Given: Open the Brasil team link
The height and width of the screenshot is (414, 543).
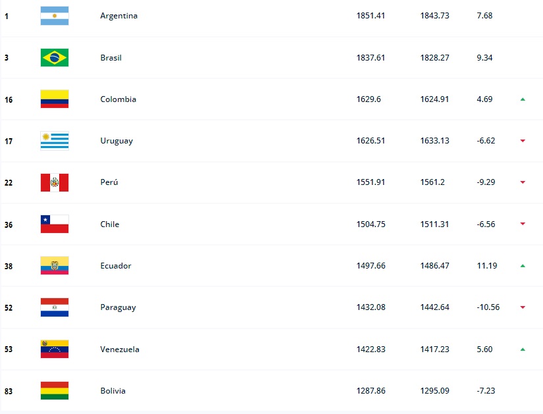Looking at the screenshot, I should [x=111, y=57].
